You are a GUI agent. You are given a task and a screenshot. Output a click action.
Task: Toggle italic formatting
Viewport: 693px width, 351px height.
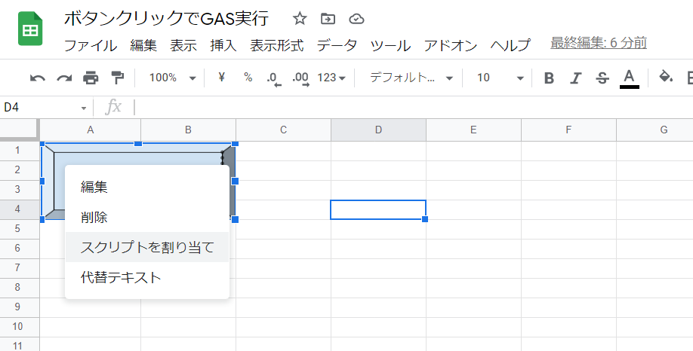[x=575, y=78]
